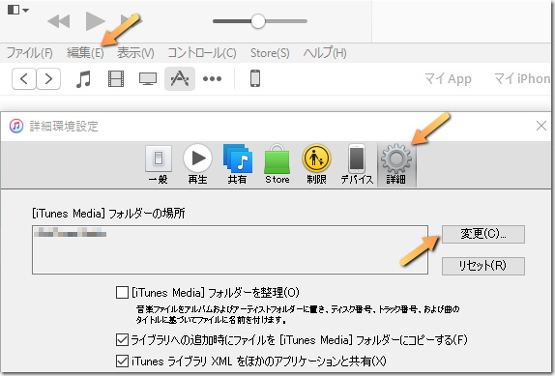Image resolution: width=555 pixels, height=376 pixels.
Task: Switch to the Movies film icon
Action: click(x=116, y=78)
